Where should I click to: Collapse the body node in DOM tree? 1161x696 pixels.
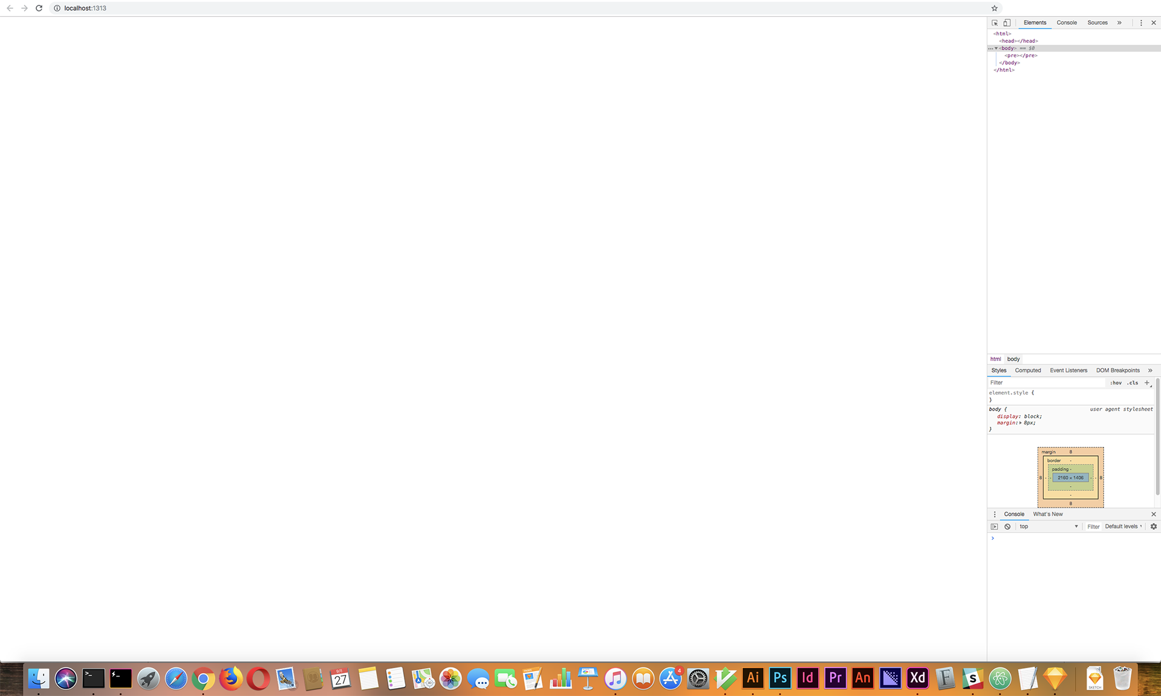click(996, 48)
